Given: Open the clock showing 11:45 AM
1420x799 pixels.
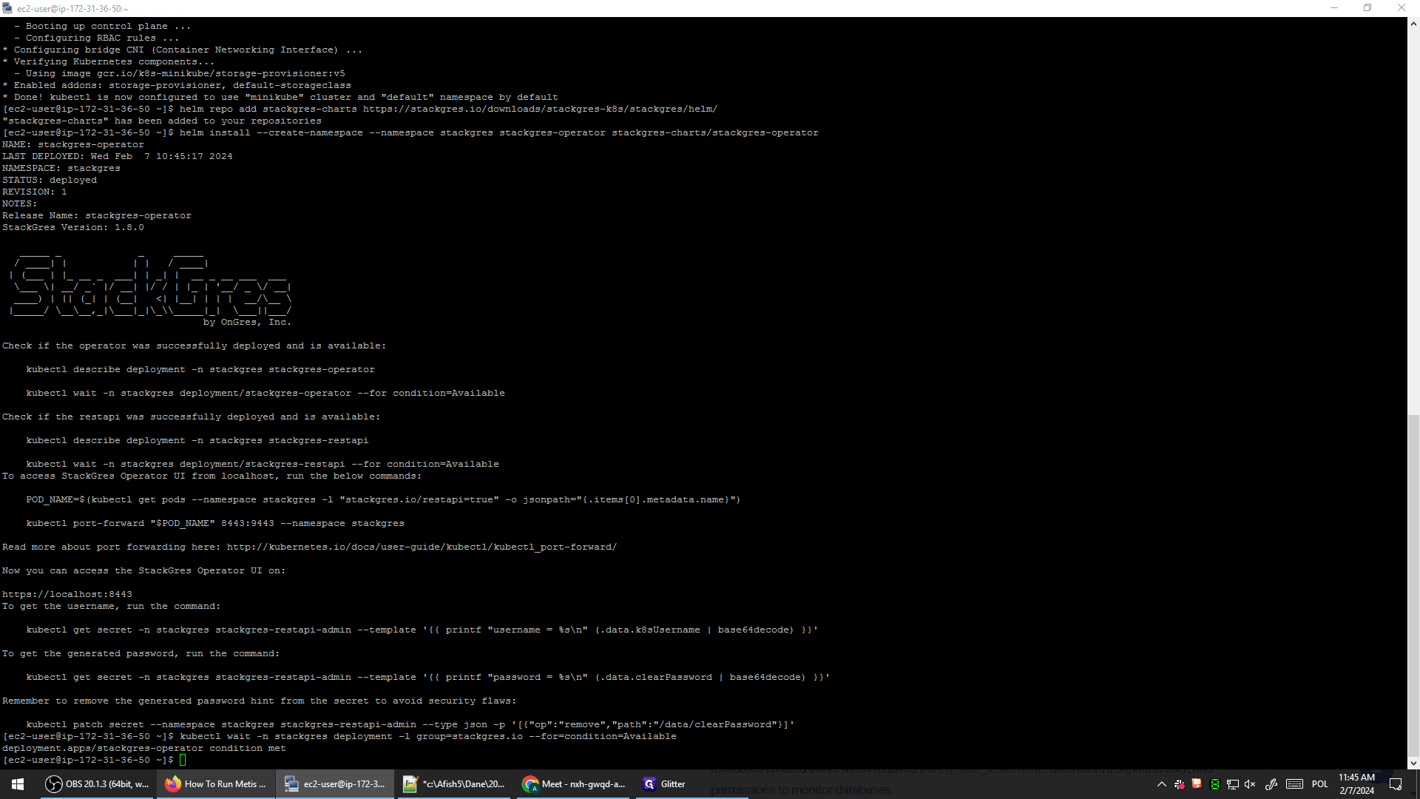Looking at the screenshot, I should point(1356,784).
